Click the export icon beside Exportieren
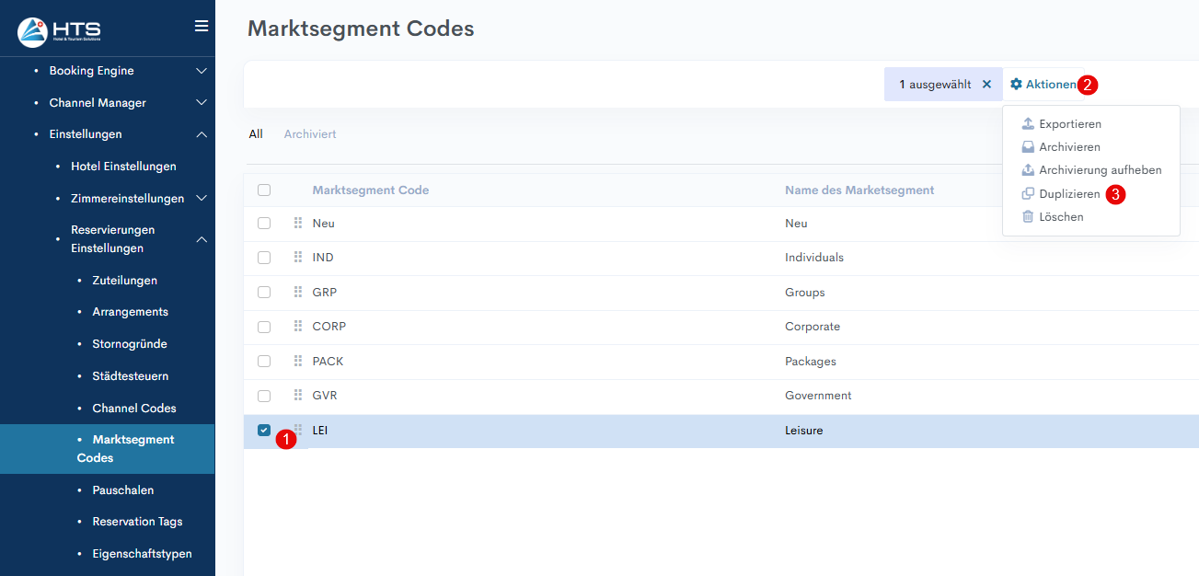This screenshot has width=1199, height=576. pos(1028,123)
